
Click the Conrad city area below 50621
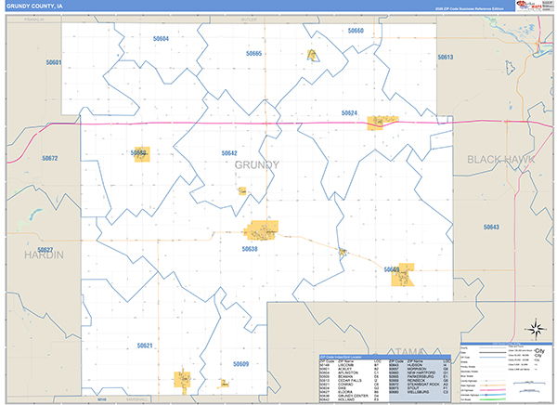pos(182,381)
